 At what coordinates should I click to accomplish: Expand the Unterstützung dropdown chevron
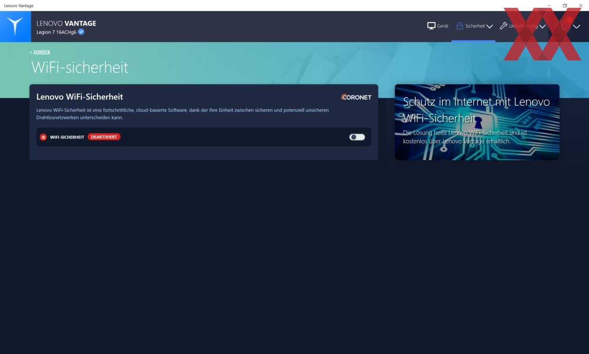point(542,26)
